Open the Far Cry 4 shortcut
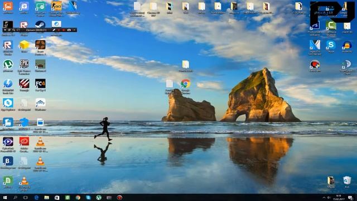The height and width of the screenshot is (201, 357). click(x=40, y=84)
